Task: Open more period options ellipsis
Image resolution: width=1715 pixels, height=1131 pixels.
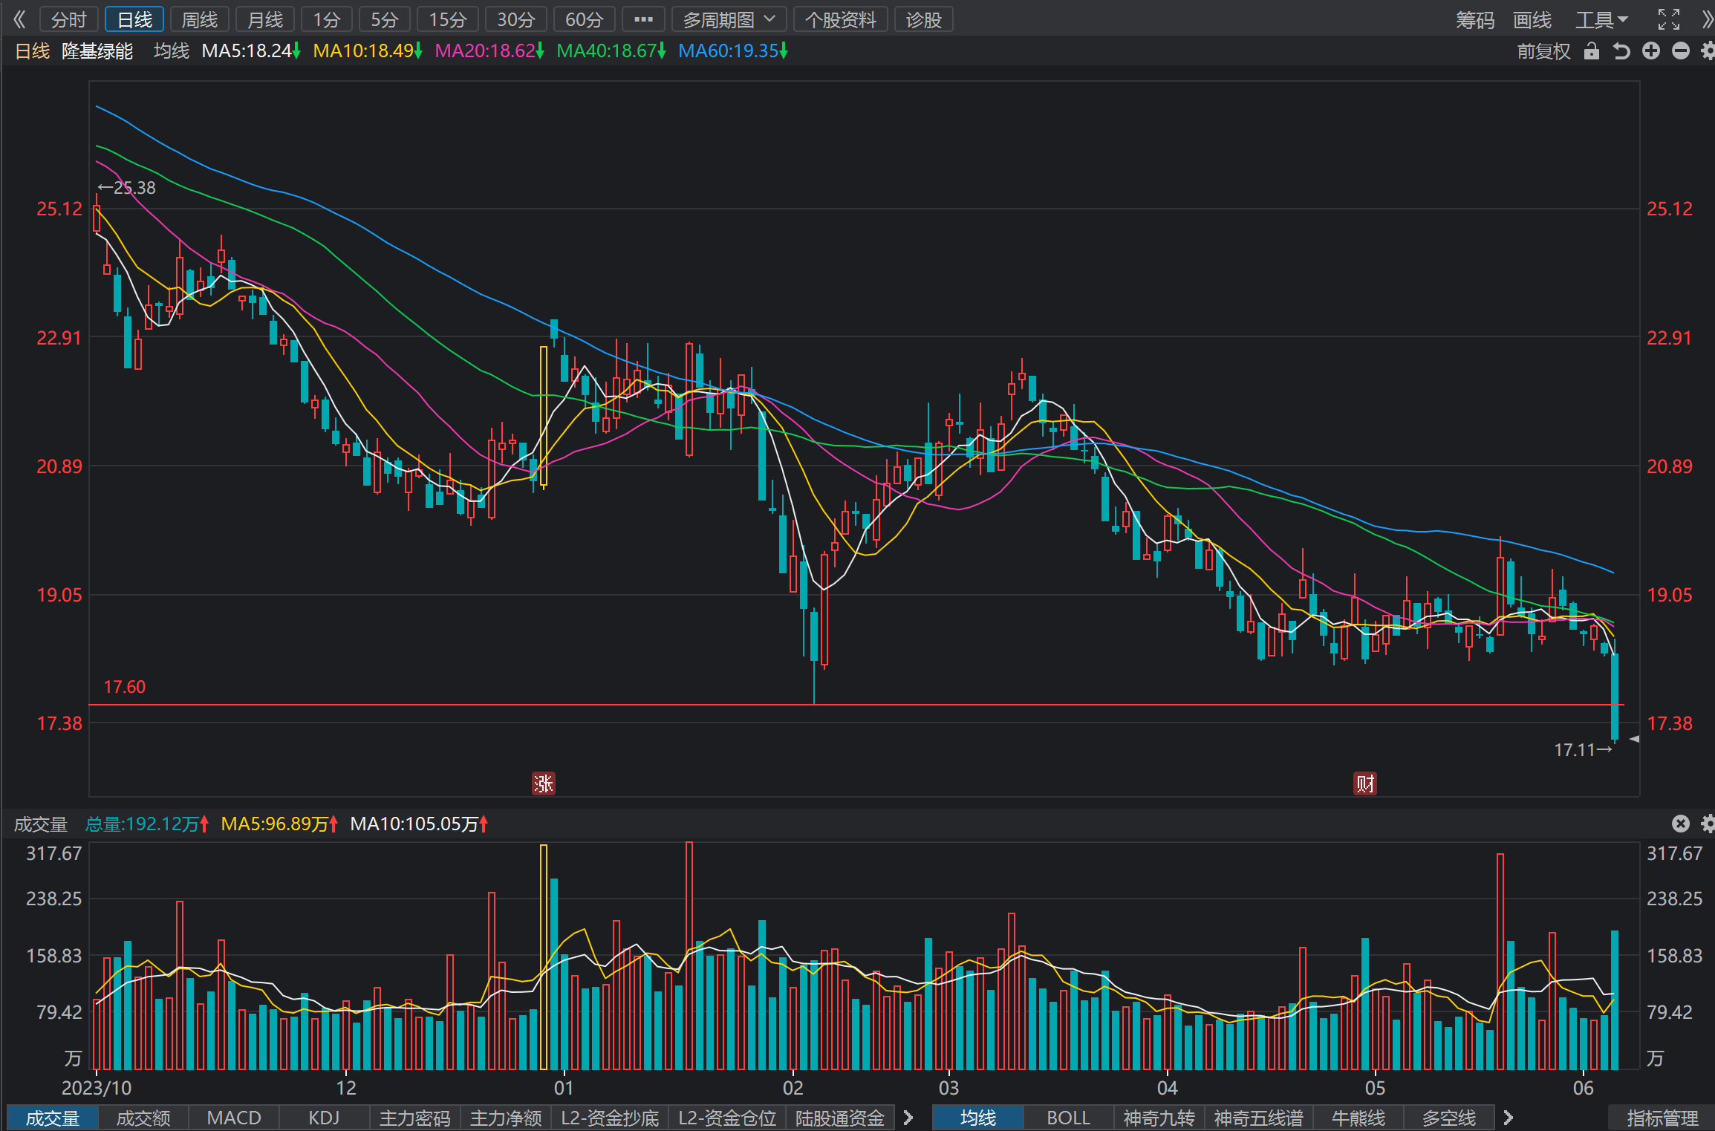Action: [x=643, y=19]
